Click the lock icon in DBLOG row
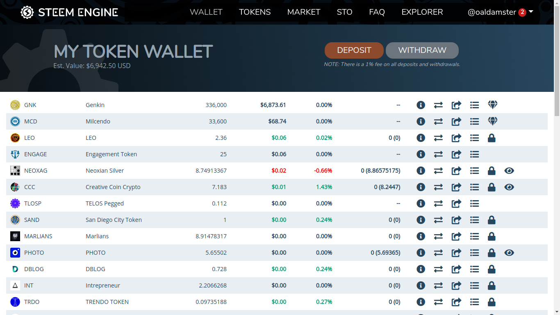 coord(492,269)
